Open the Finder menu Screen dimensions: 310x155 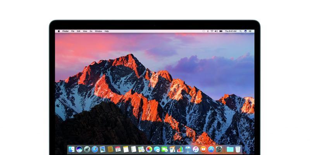[x=65, y=31]
